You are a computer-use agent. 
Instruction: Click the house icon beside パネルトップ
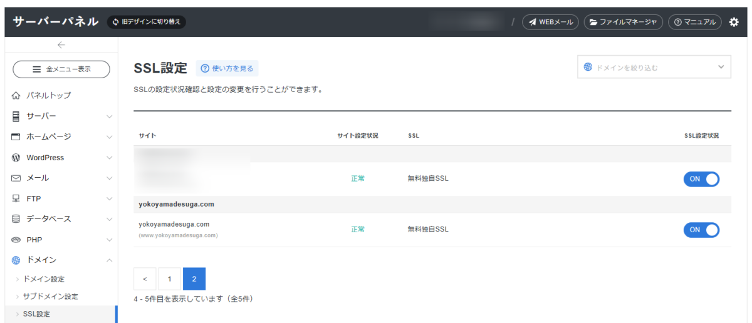pyautogui.click(x=16, y=96)
